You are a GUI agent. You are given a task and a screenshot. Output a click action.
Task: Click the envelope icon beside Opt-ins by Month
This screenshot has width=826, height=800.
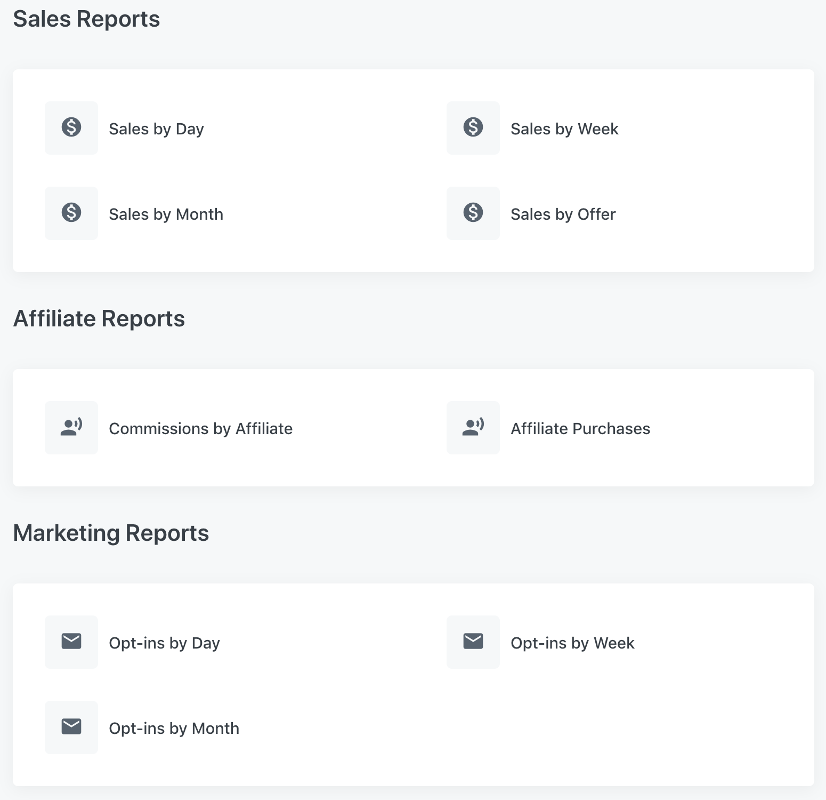point(71,727)
